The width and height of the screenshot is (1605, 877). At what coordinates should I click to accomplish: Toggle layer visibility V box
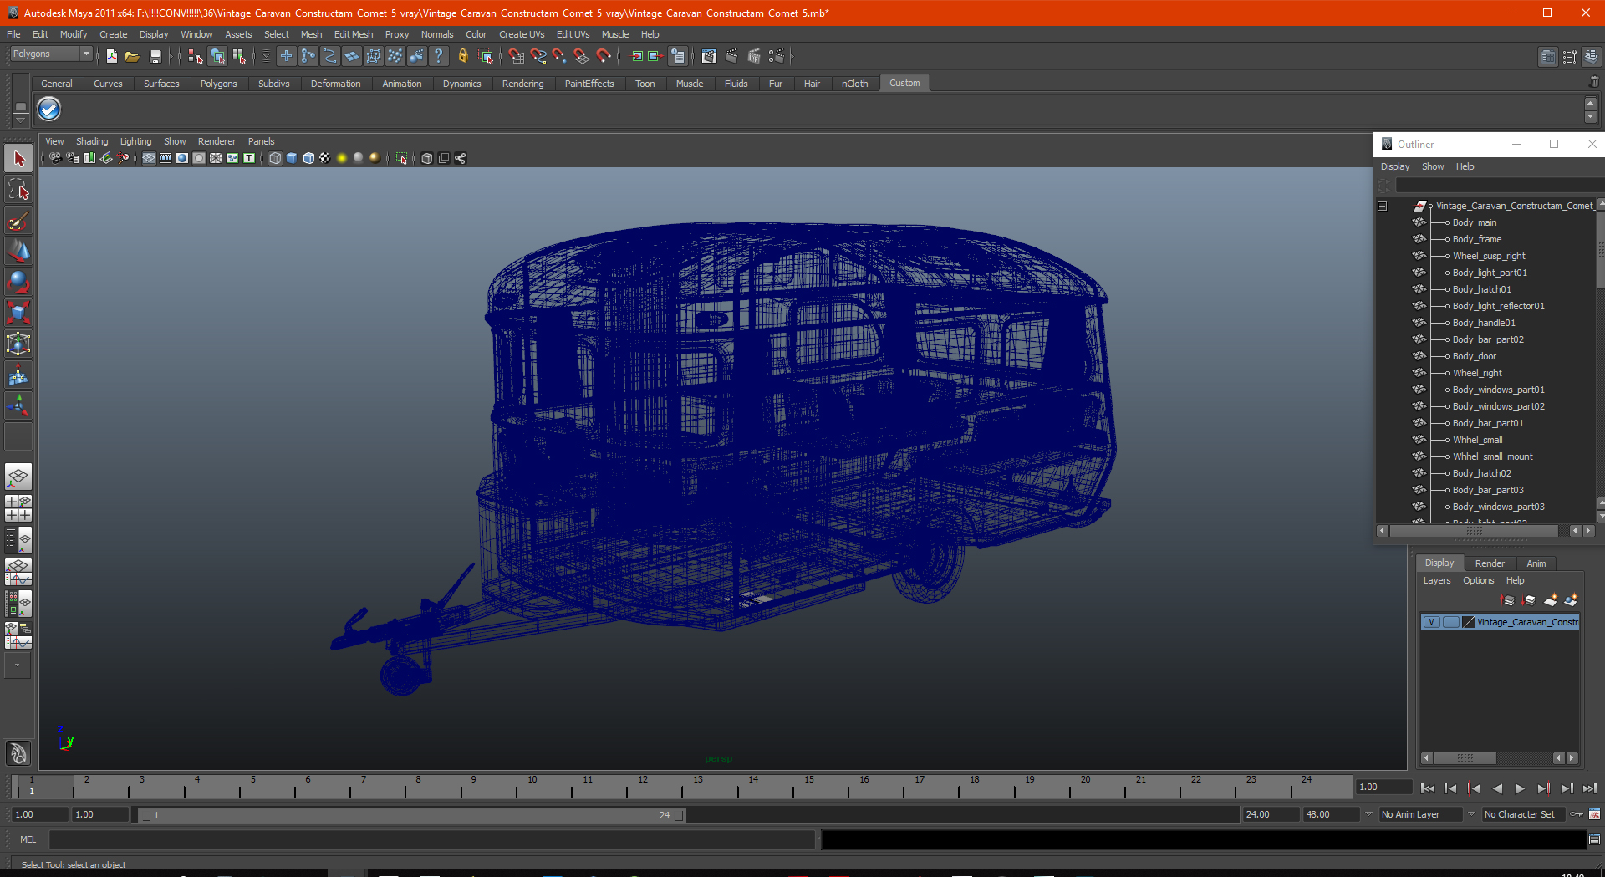1432,622
